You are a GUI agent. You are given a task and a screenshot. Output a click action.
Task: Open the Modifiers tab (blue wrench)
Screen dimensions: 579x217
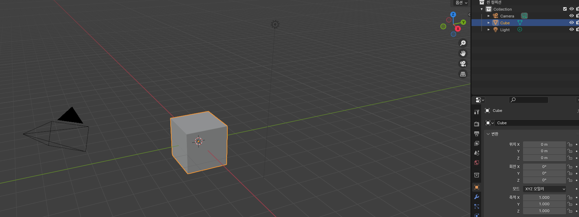[x=477, y=197]
